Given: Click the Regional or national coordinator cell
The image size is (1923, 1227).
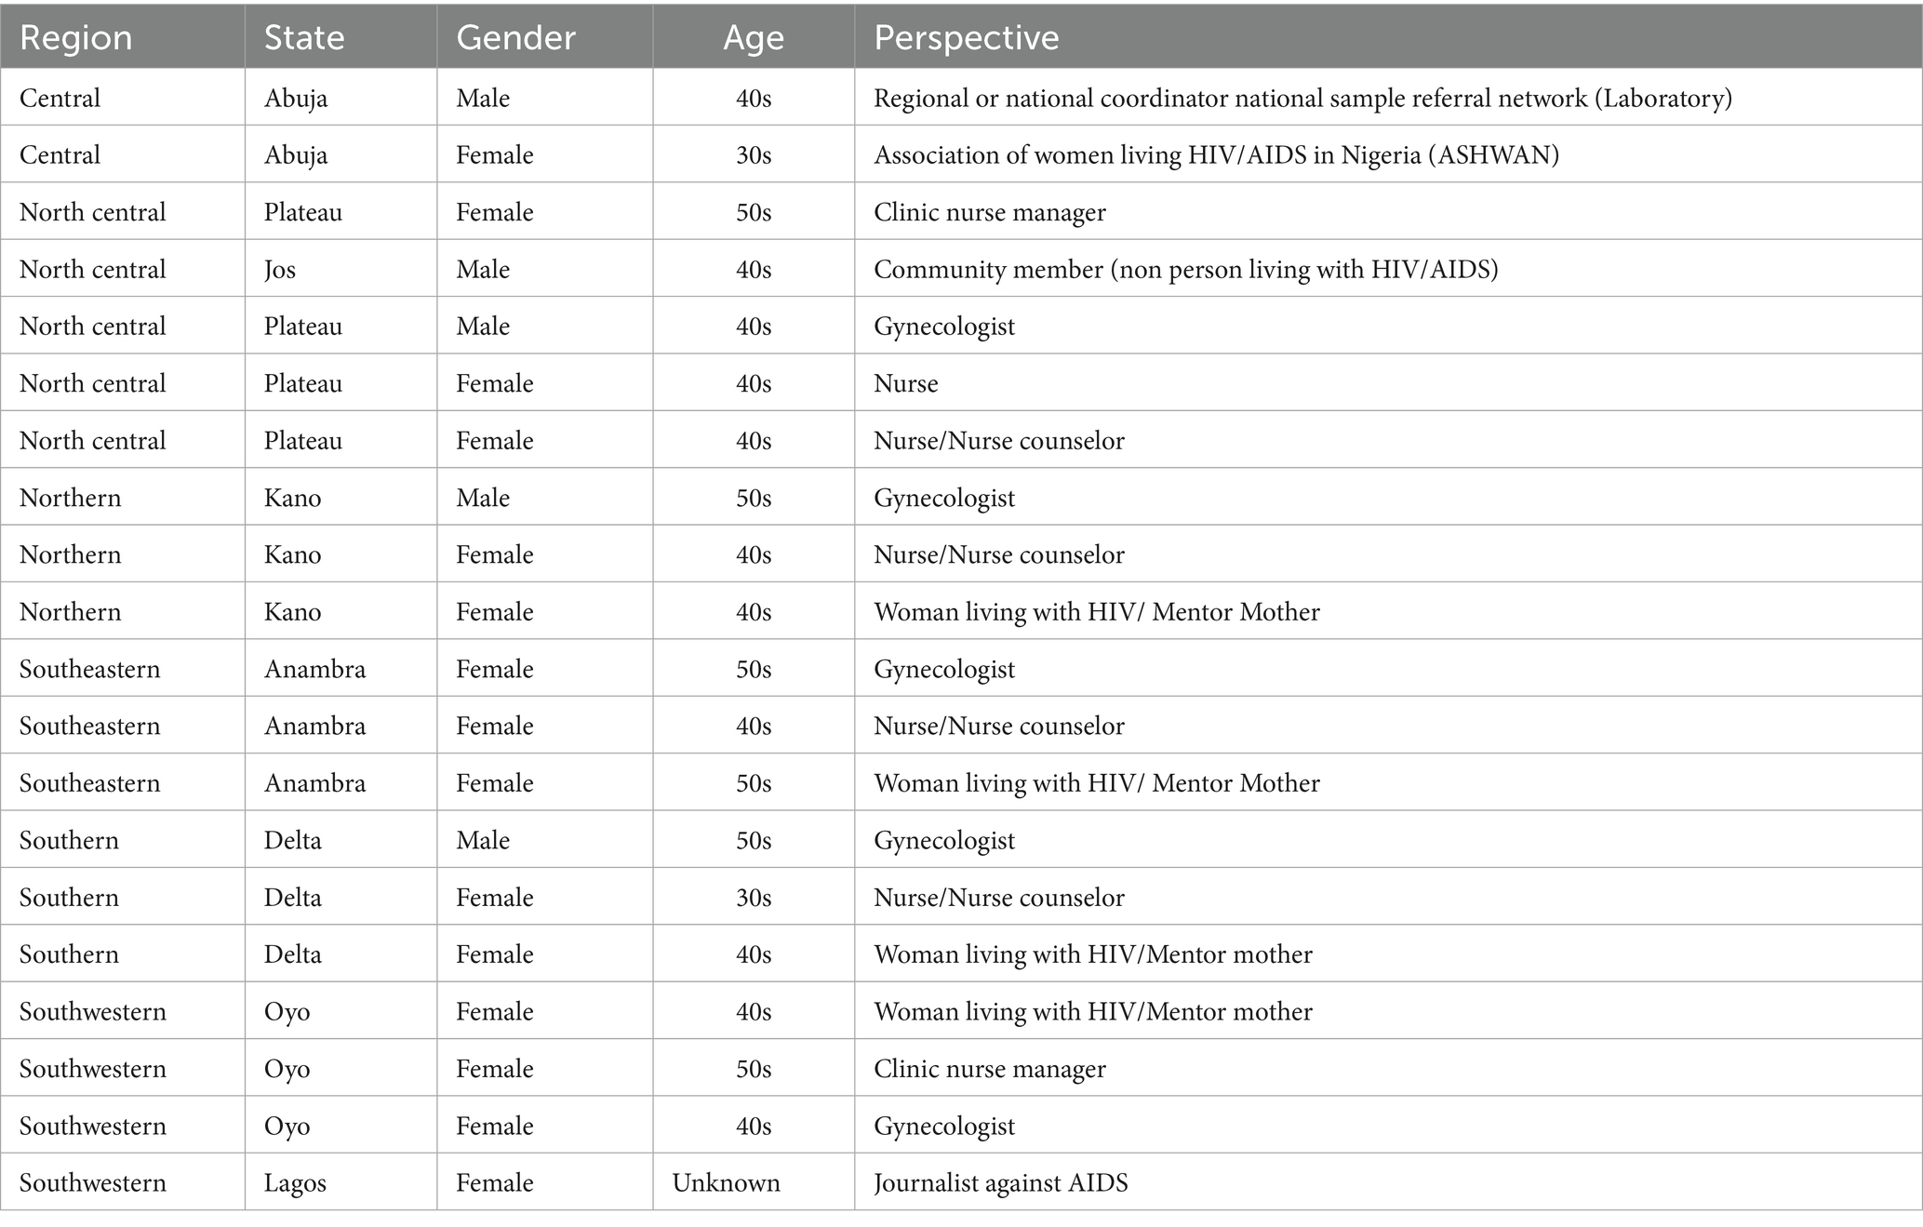Looking at the screenshot, I should click(1302, 99).
